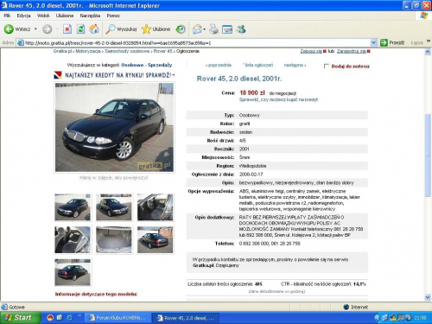Open the Narzędzia menu
Viewport: 432px width, 324px height.
coord(90,16)
